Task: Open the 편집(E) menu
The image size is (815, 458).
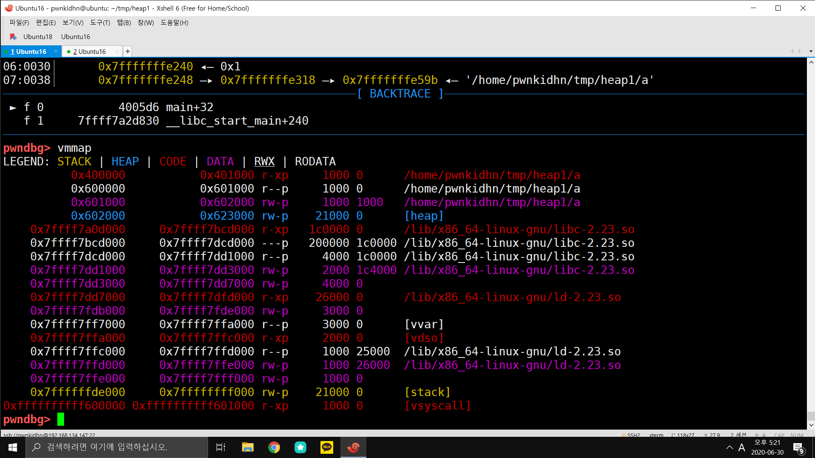Action: (46, 22)
